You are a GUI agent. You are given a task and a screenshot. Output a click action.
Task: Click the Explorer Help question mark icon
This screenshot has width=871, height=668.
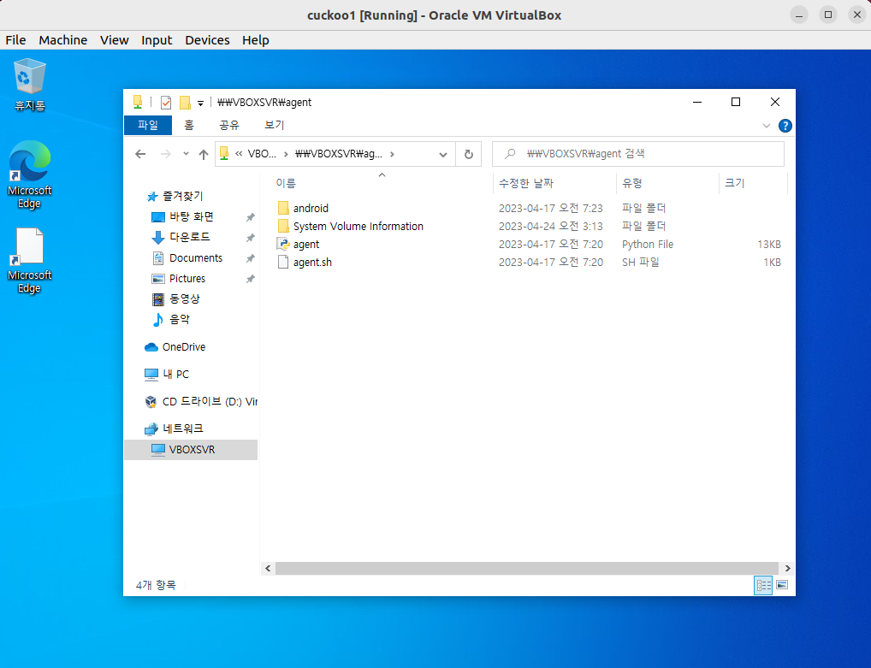pyautogui.click(x=785, y=126)
